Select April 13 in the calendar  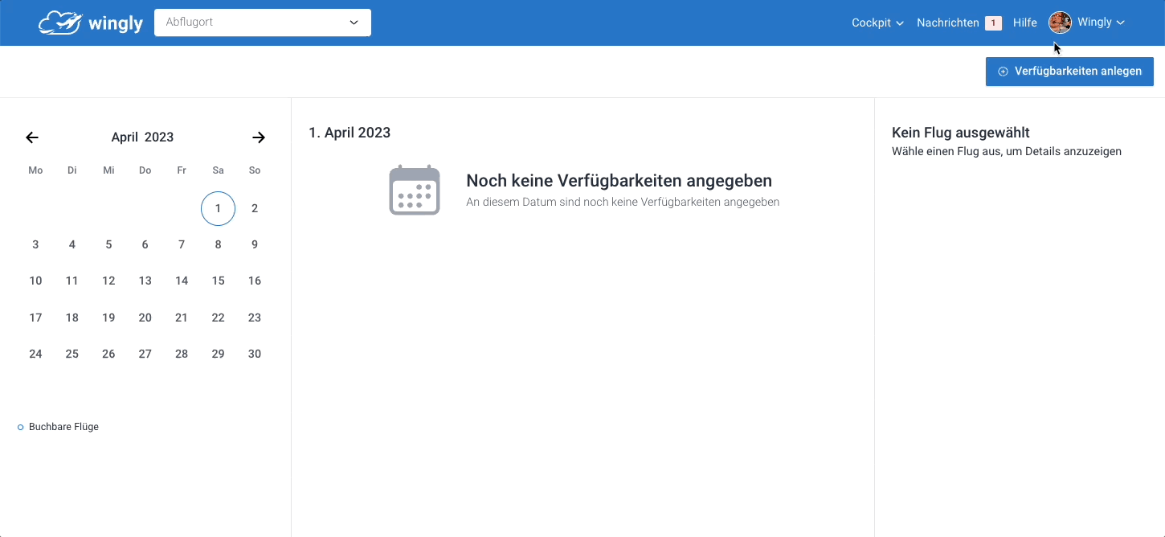[x=145, y=281]
